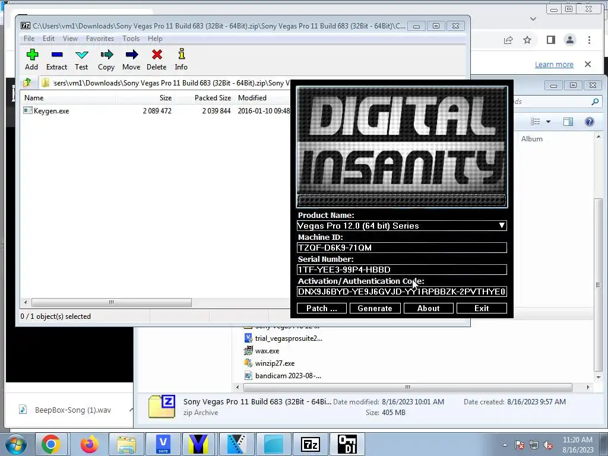Open the Favorites menu in 7-Zip
608x456 pixels.
pos(100,39)
